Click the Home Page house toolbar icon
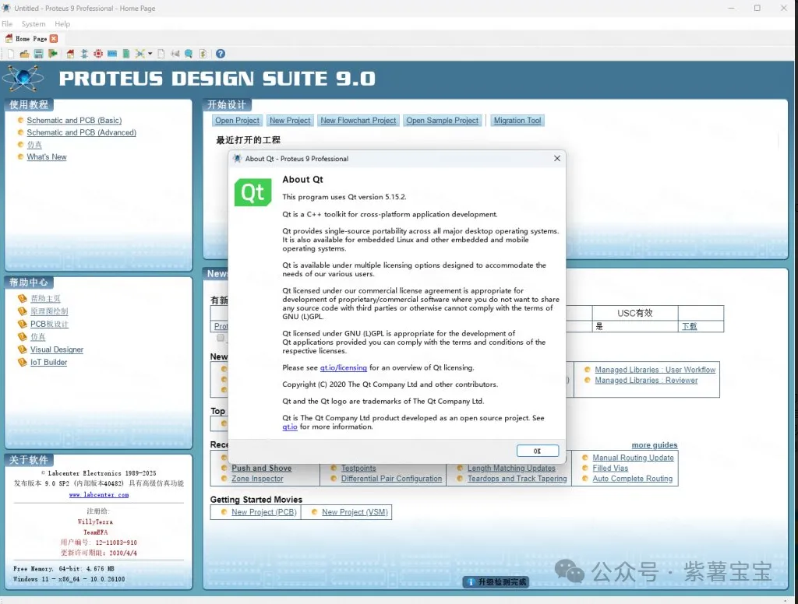Image resolution: width=798 pixels, height=604 pixels. (70, 54)
